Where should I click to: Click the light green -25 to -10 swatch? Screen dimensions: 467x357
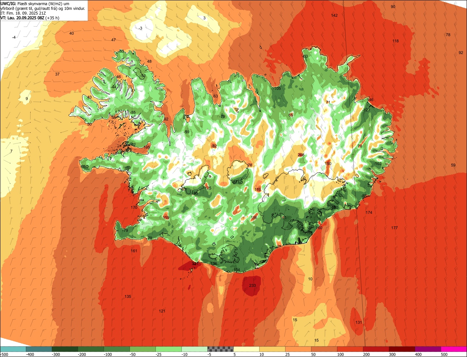pos(169,349)
